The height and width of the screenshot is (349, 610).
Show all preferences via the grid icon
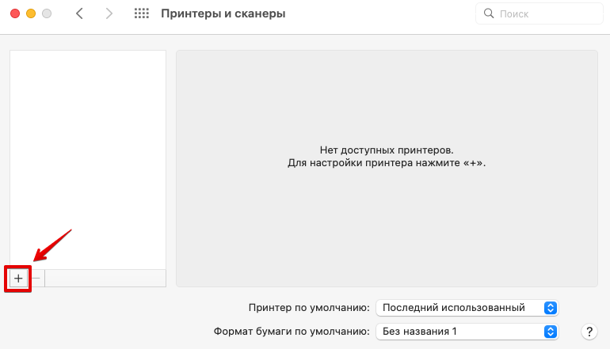(142, 14)
